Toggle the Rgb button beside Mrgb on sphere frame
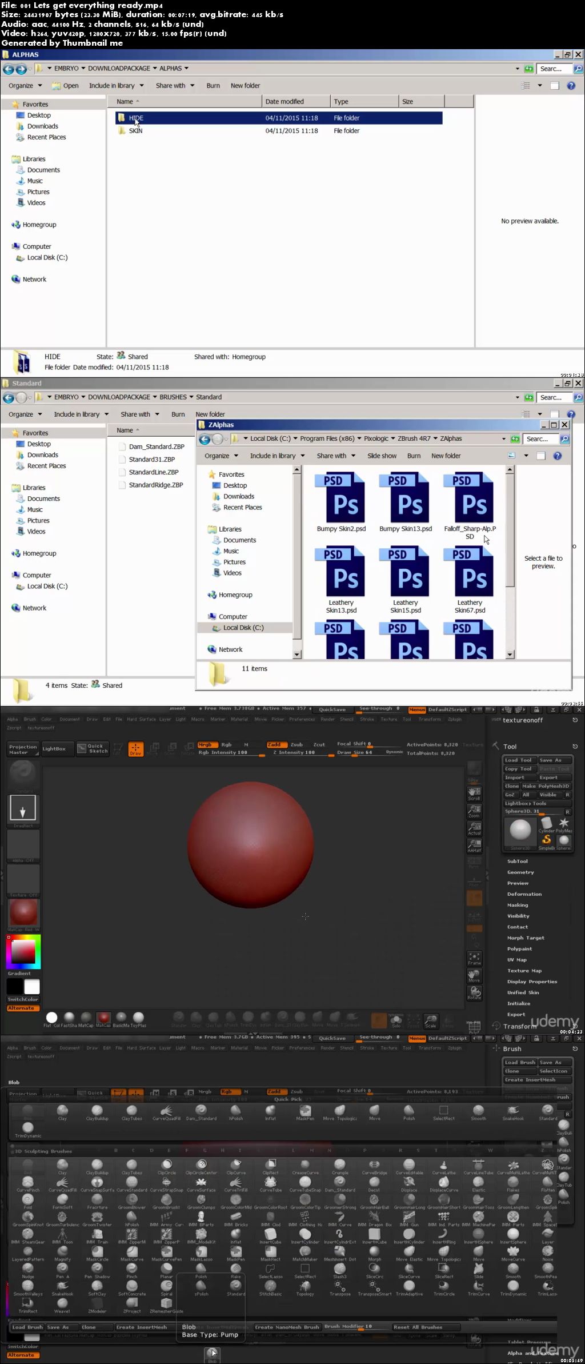The image size is (585, 1364). tap(227, 745)
